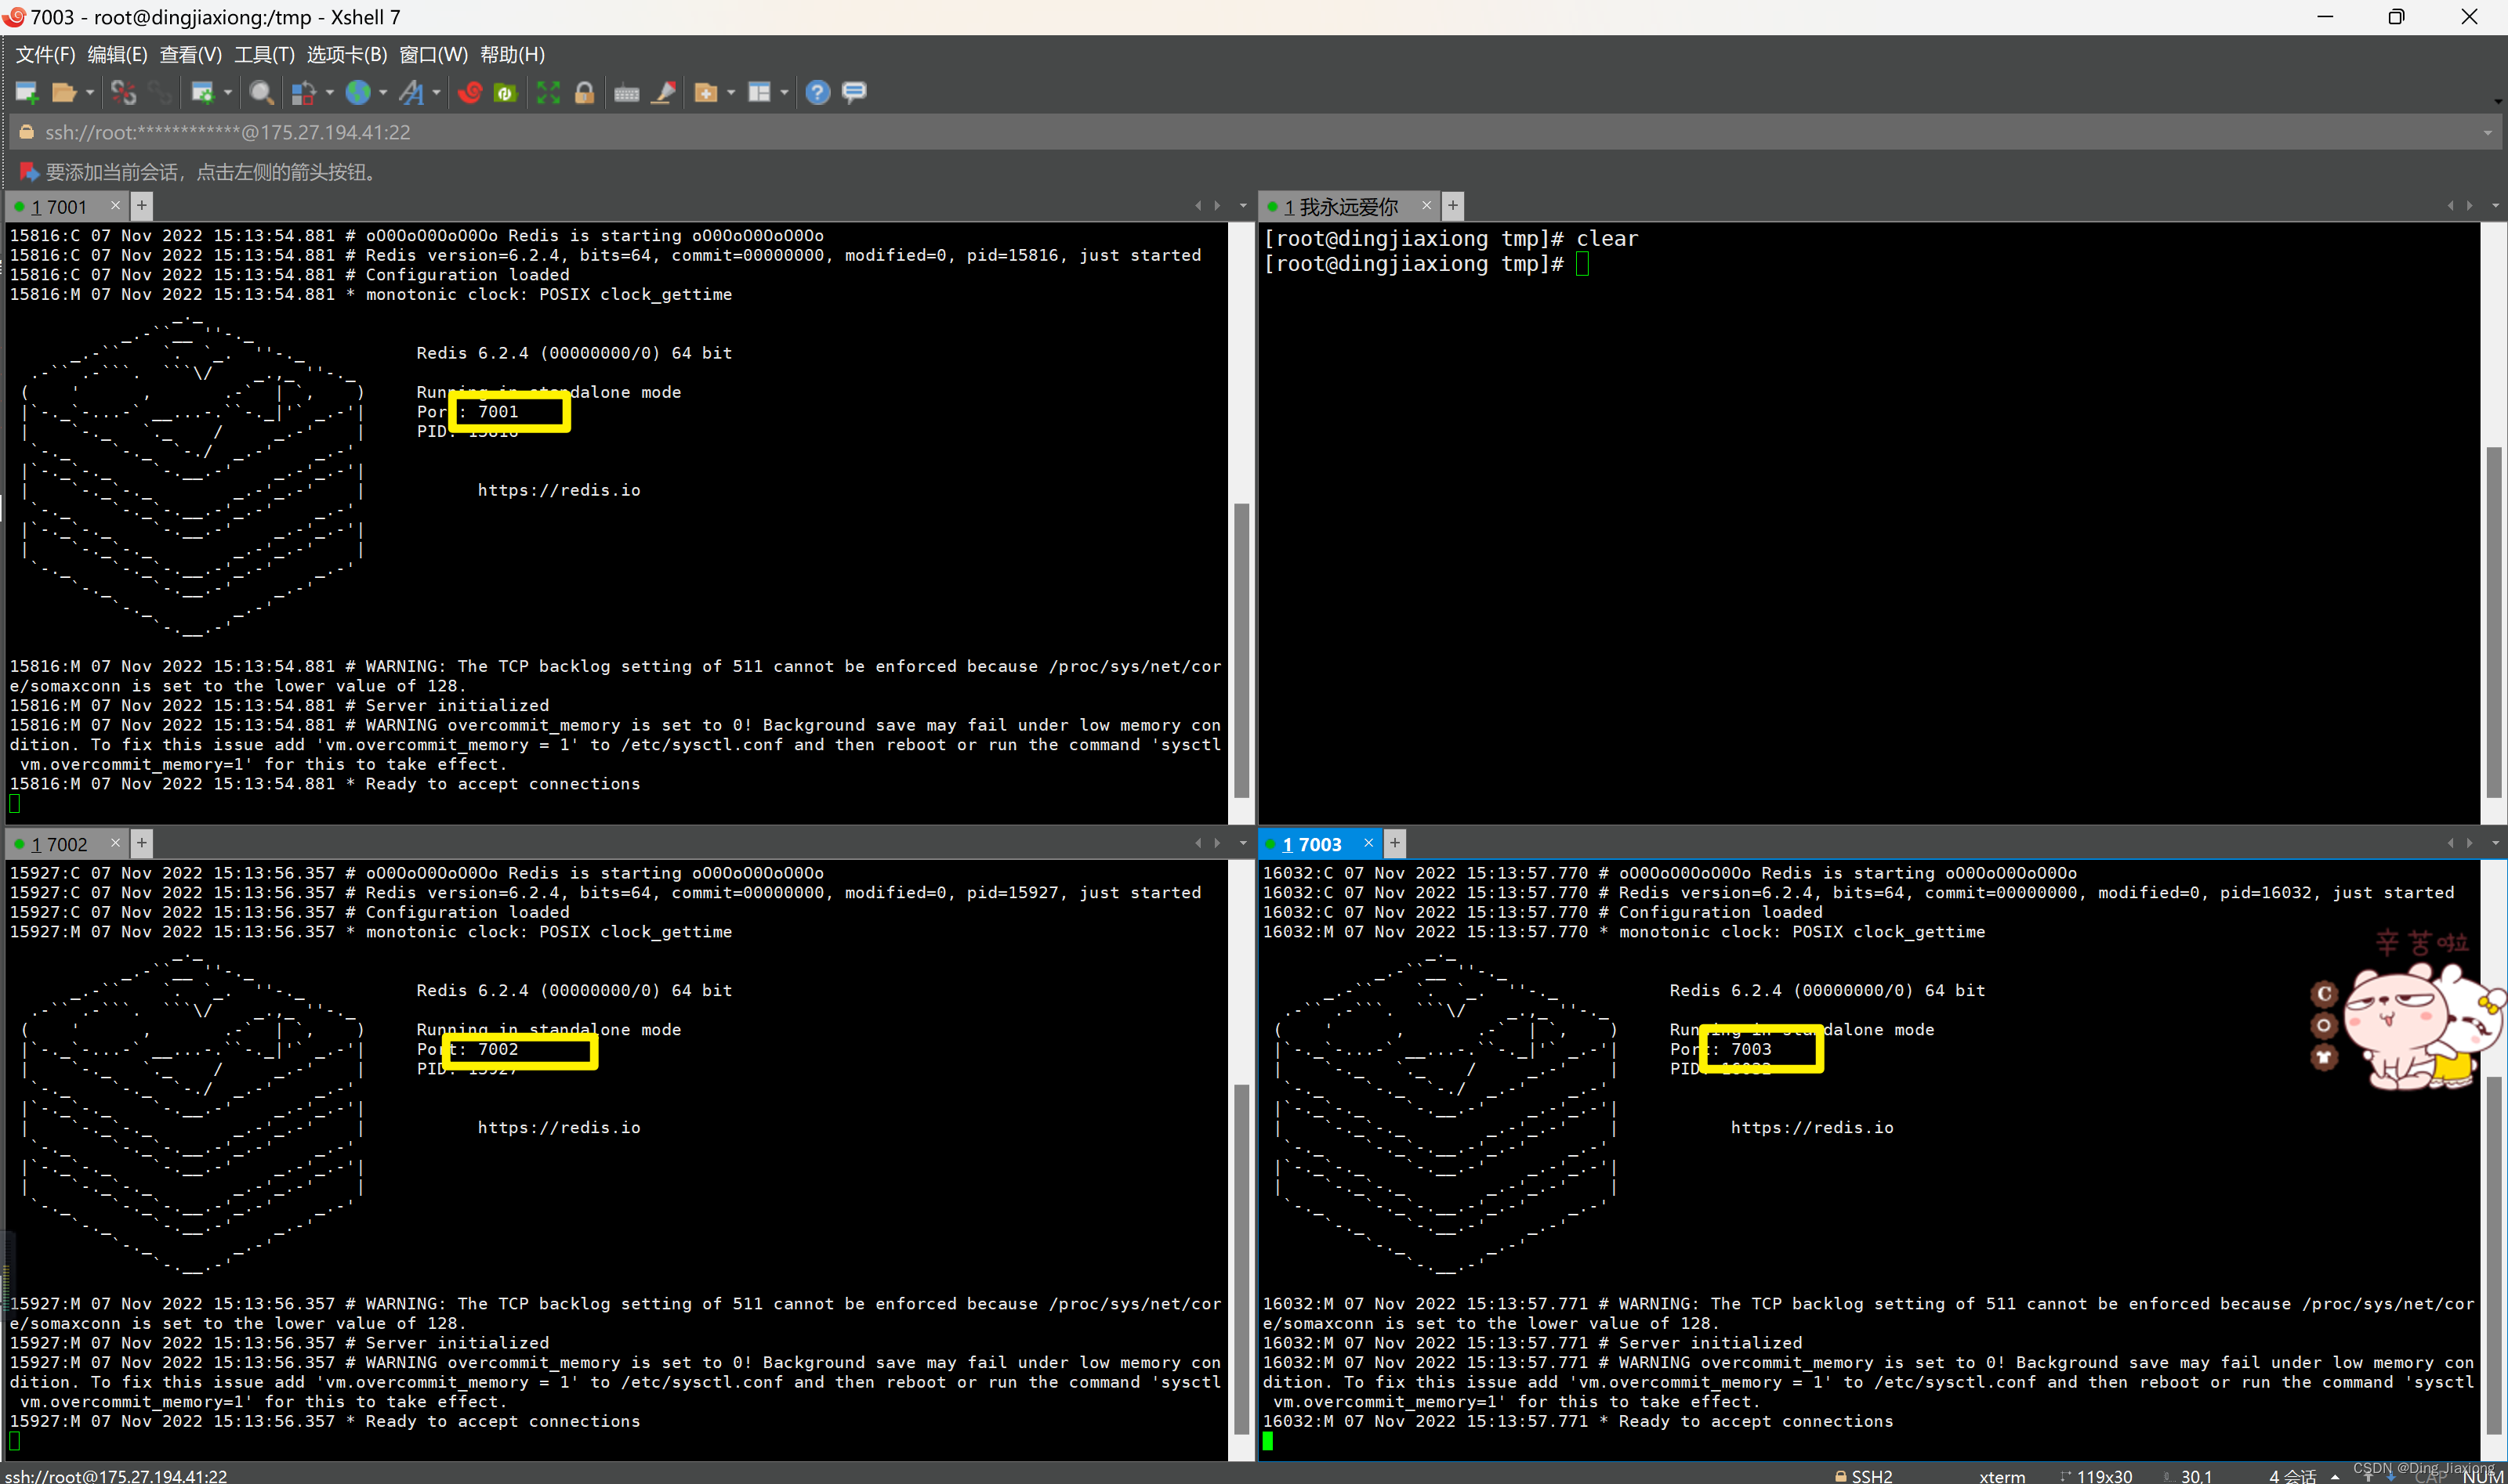Click the padlock Lock Screen icon
Viewport: 2508px width, 1484px height.
(x=585, y=93)
